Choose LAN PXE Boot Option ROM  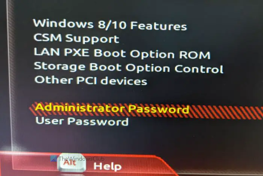[122, 53]
